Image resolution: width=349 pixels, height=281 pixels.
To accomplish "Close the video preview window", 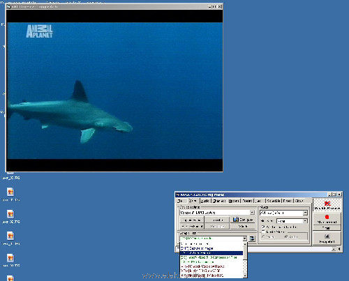I will click(x=220, y=7).
